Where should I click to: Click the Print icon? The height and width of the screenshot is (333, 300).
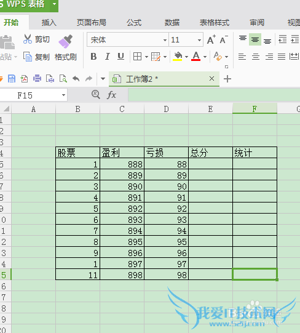click(x=37, y=79)
